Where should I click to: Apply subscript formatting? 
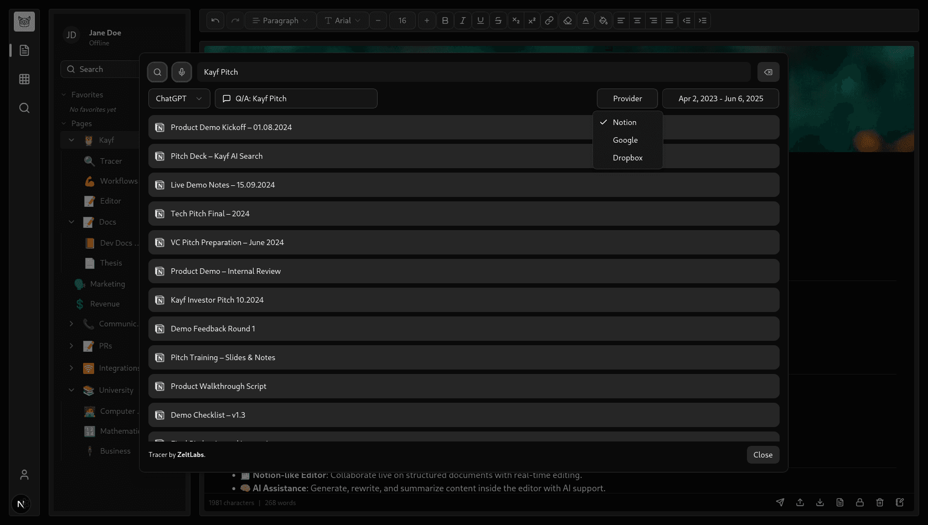pyautogui.click(x=516, y=20)
